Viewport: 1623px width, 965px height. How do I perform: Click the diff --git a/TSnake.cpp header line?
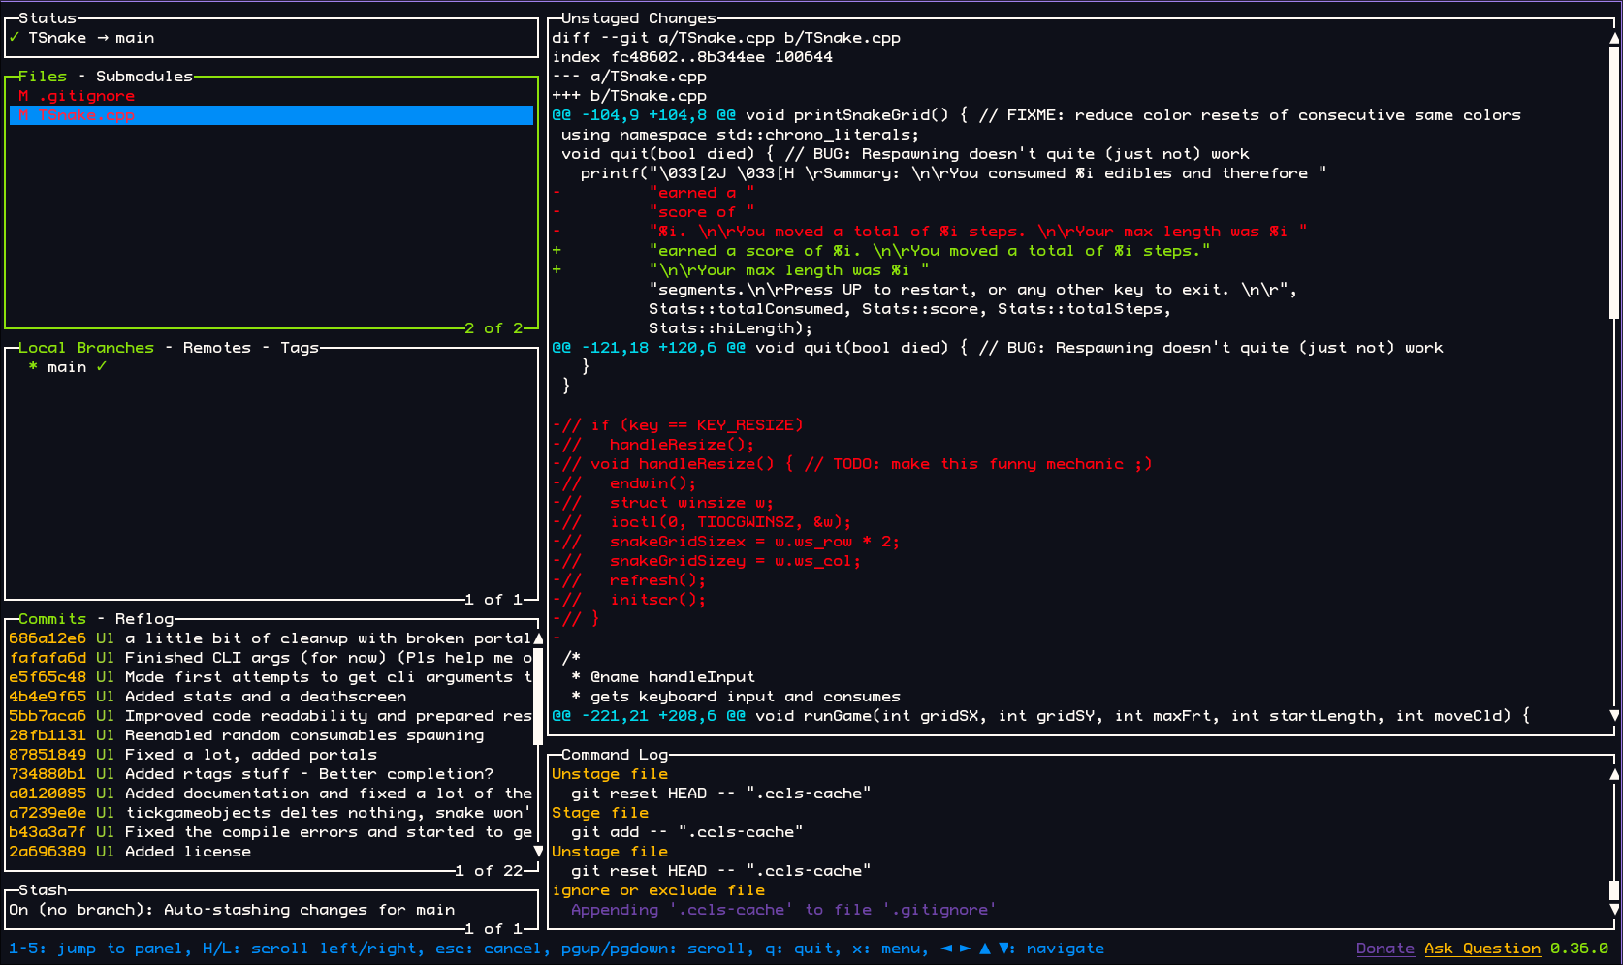tap(726, 38)
